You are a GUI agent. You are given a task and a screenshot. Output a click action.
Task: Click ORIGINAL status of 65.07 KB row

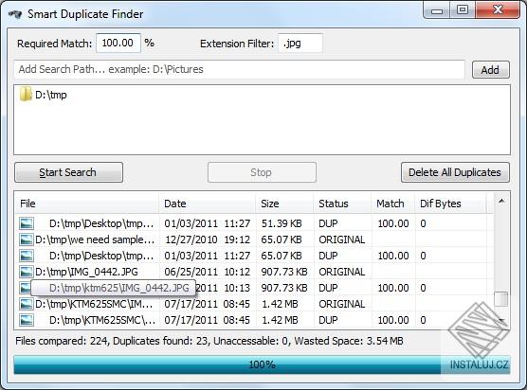[342, 239]
